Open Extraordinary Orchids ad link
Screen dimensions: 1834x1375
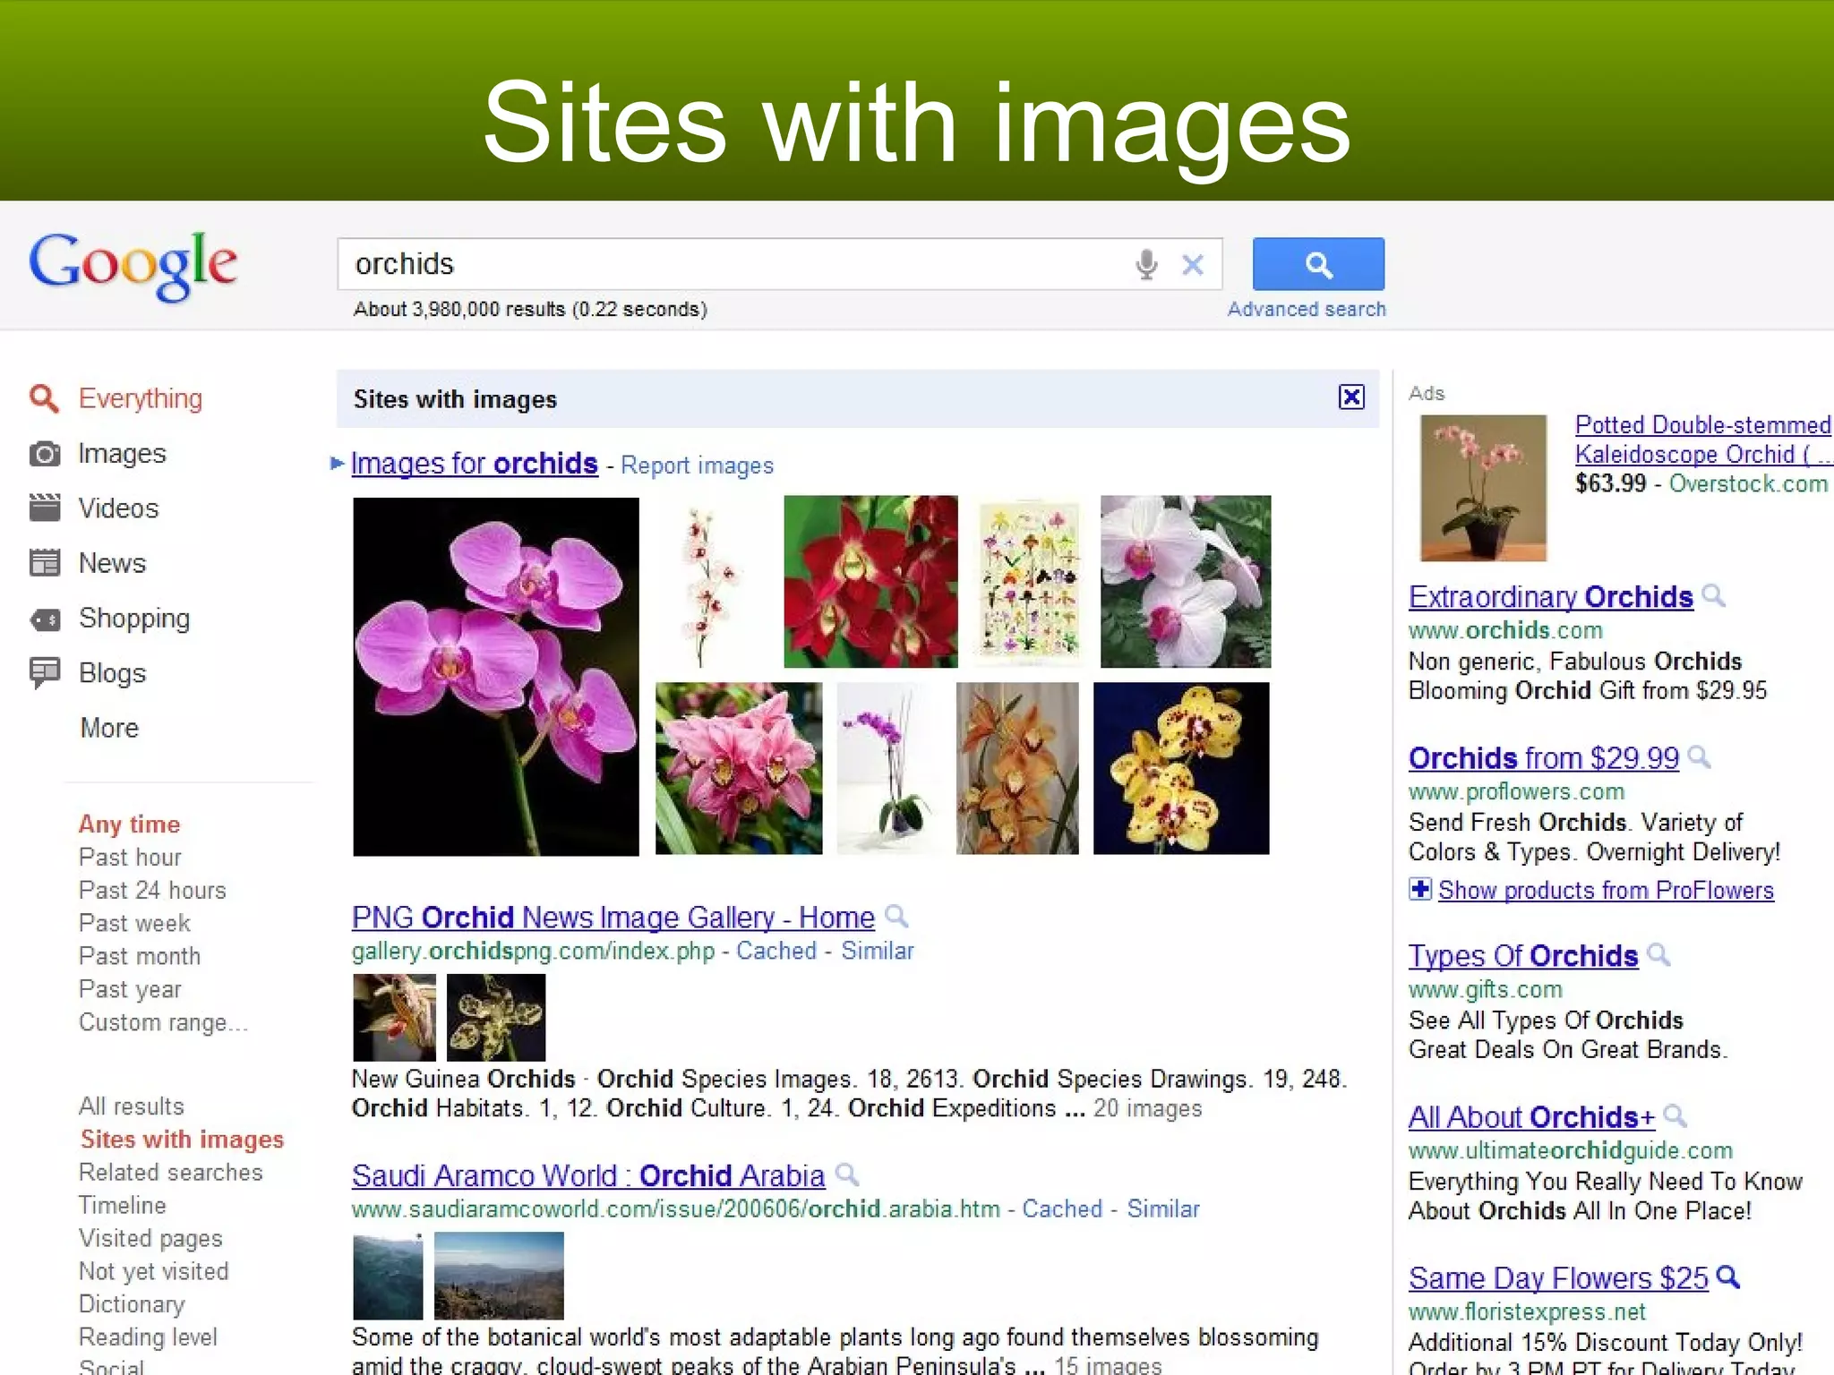[1551, 597]
